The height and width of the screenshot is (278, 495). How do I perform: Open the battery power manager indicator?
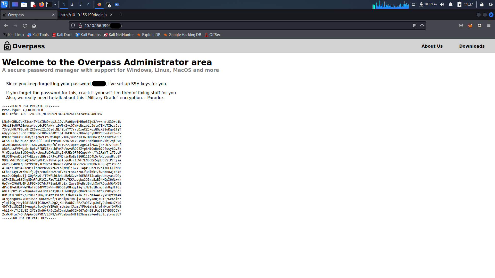coord(459,4)
